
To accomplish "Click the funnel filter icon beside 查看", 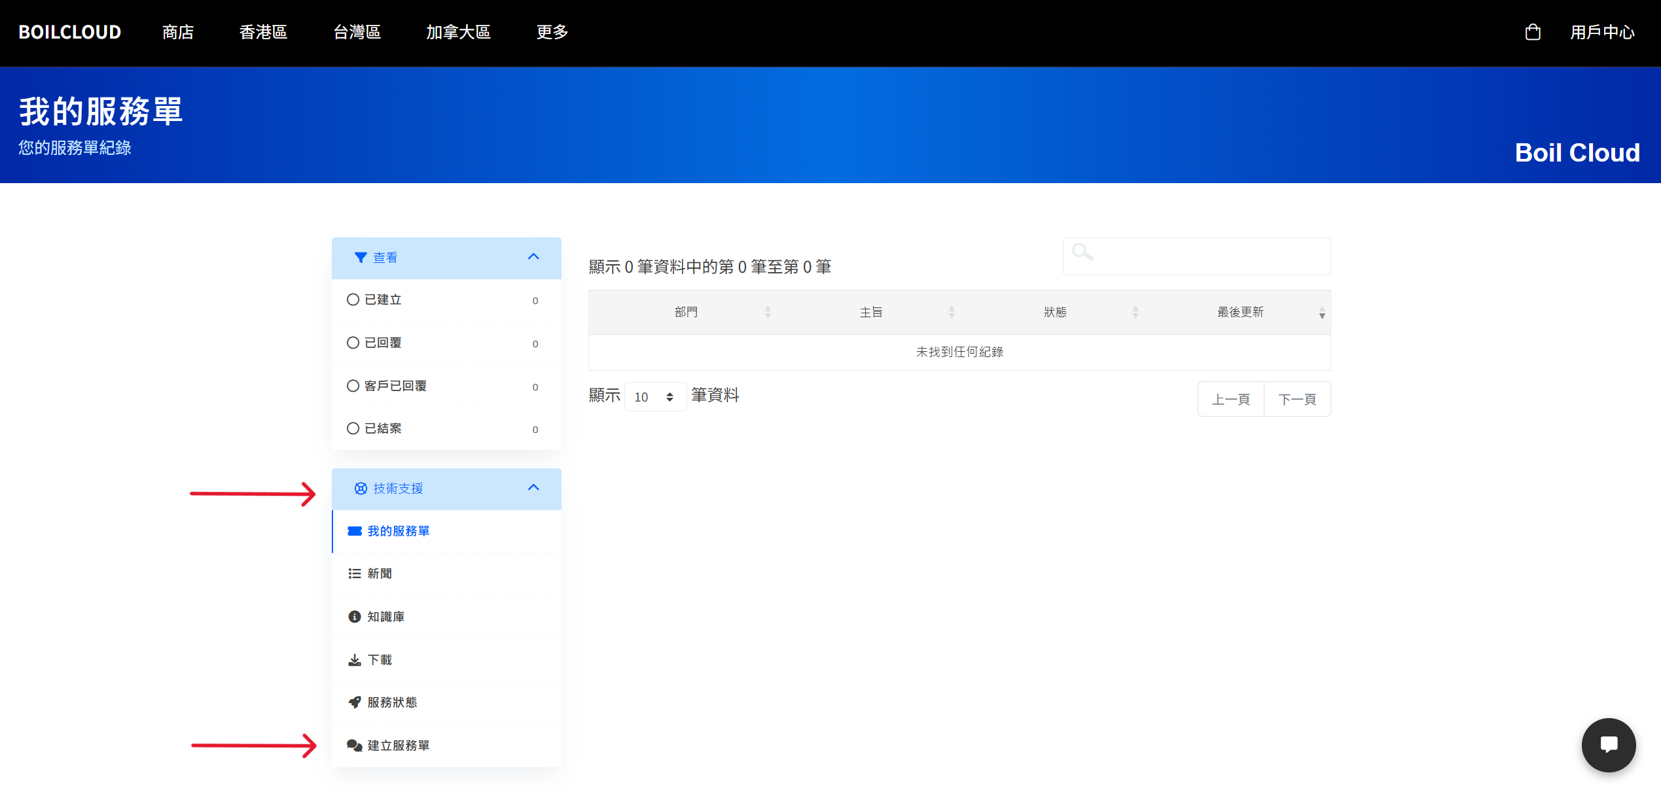I will coord(361,258).
